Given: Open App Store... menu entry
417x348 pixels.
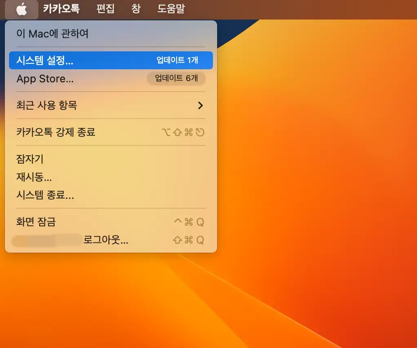Looking at the screenshot, I should click(111, 79).
